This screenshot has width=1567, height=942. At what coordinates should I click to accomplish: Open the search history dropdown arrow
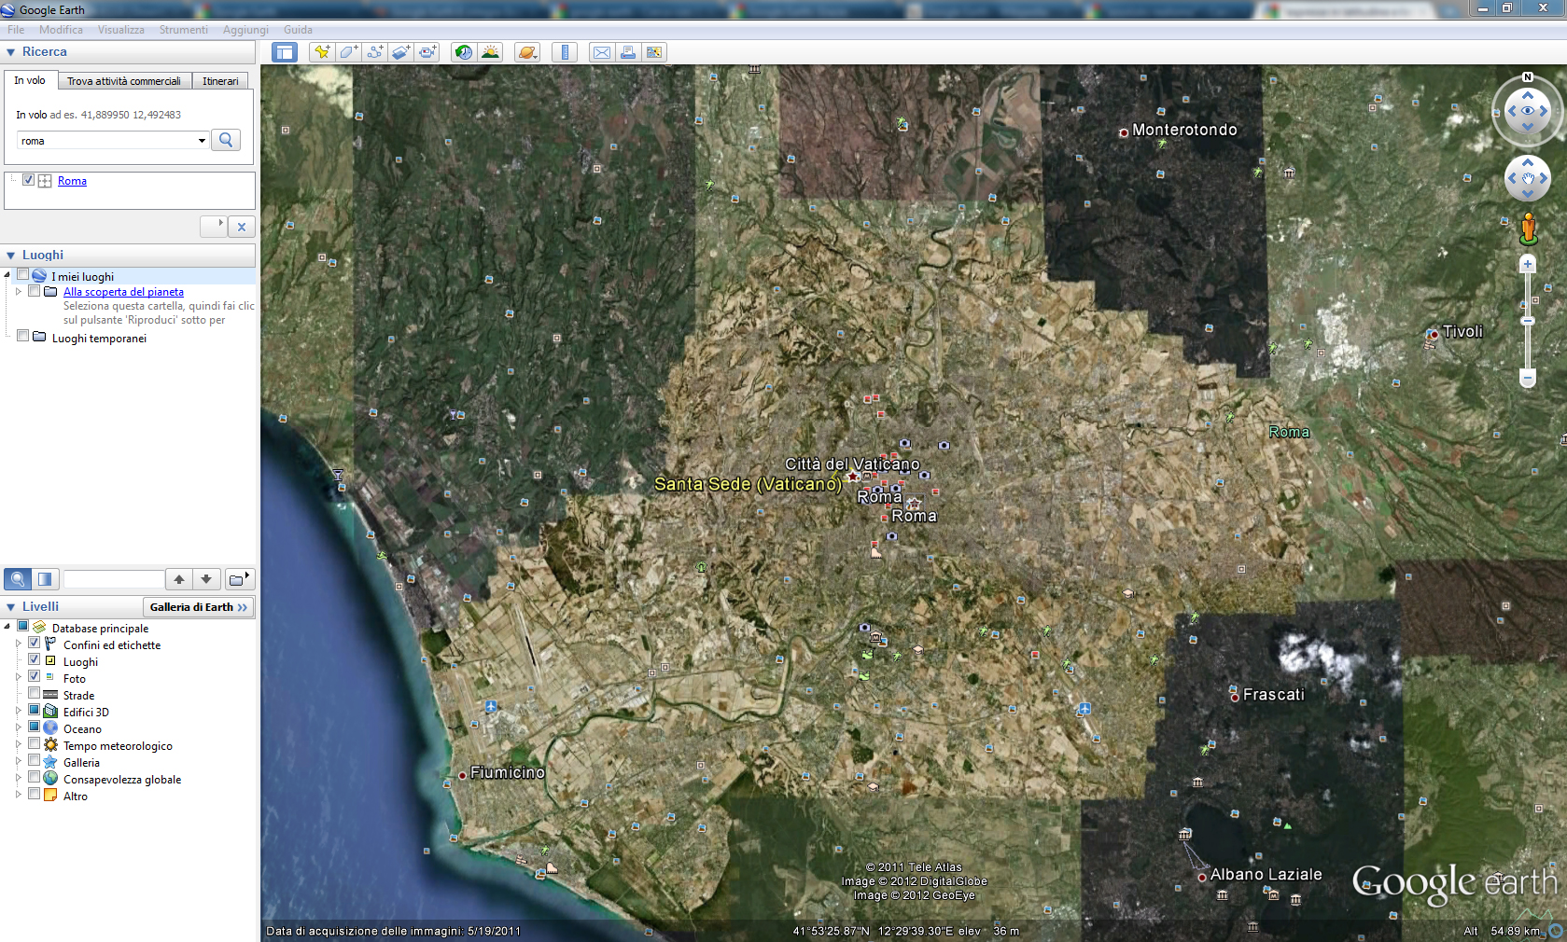202,141
